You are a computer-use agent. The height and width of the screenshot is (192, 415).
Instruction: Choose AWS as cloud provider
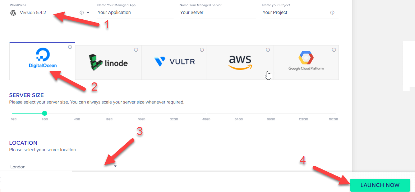tap(240, 62)
